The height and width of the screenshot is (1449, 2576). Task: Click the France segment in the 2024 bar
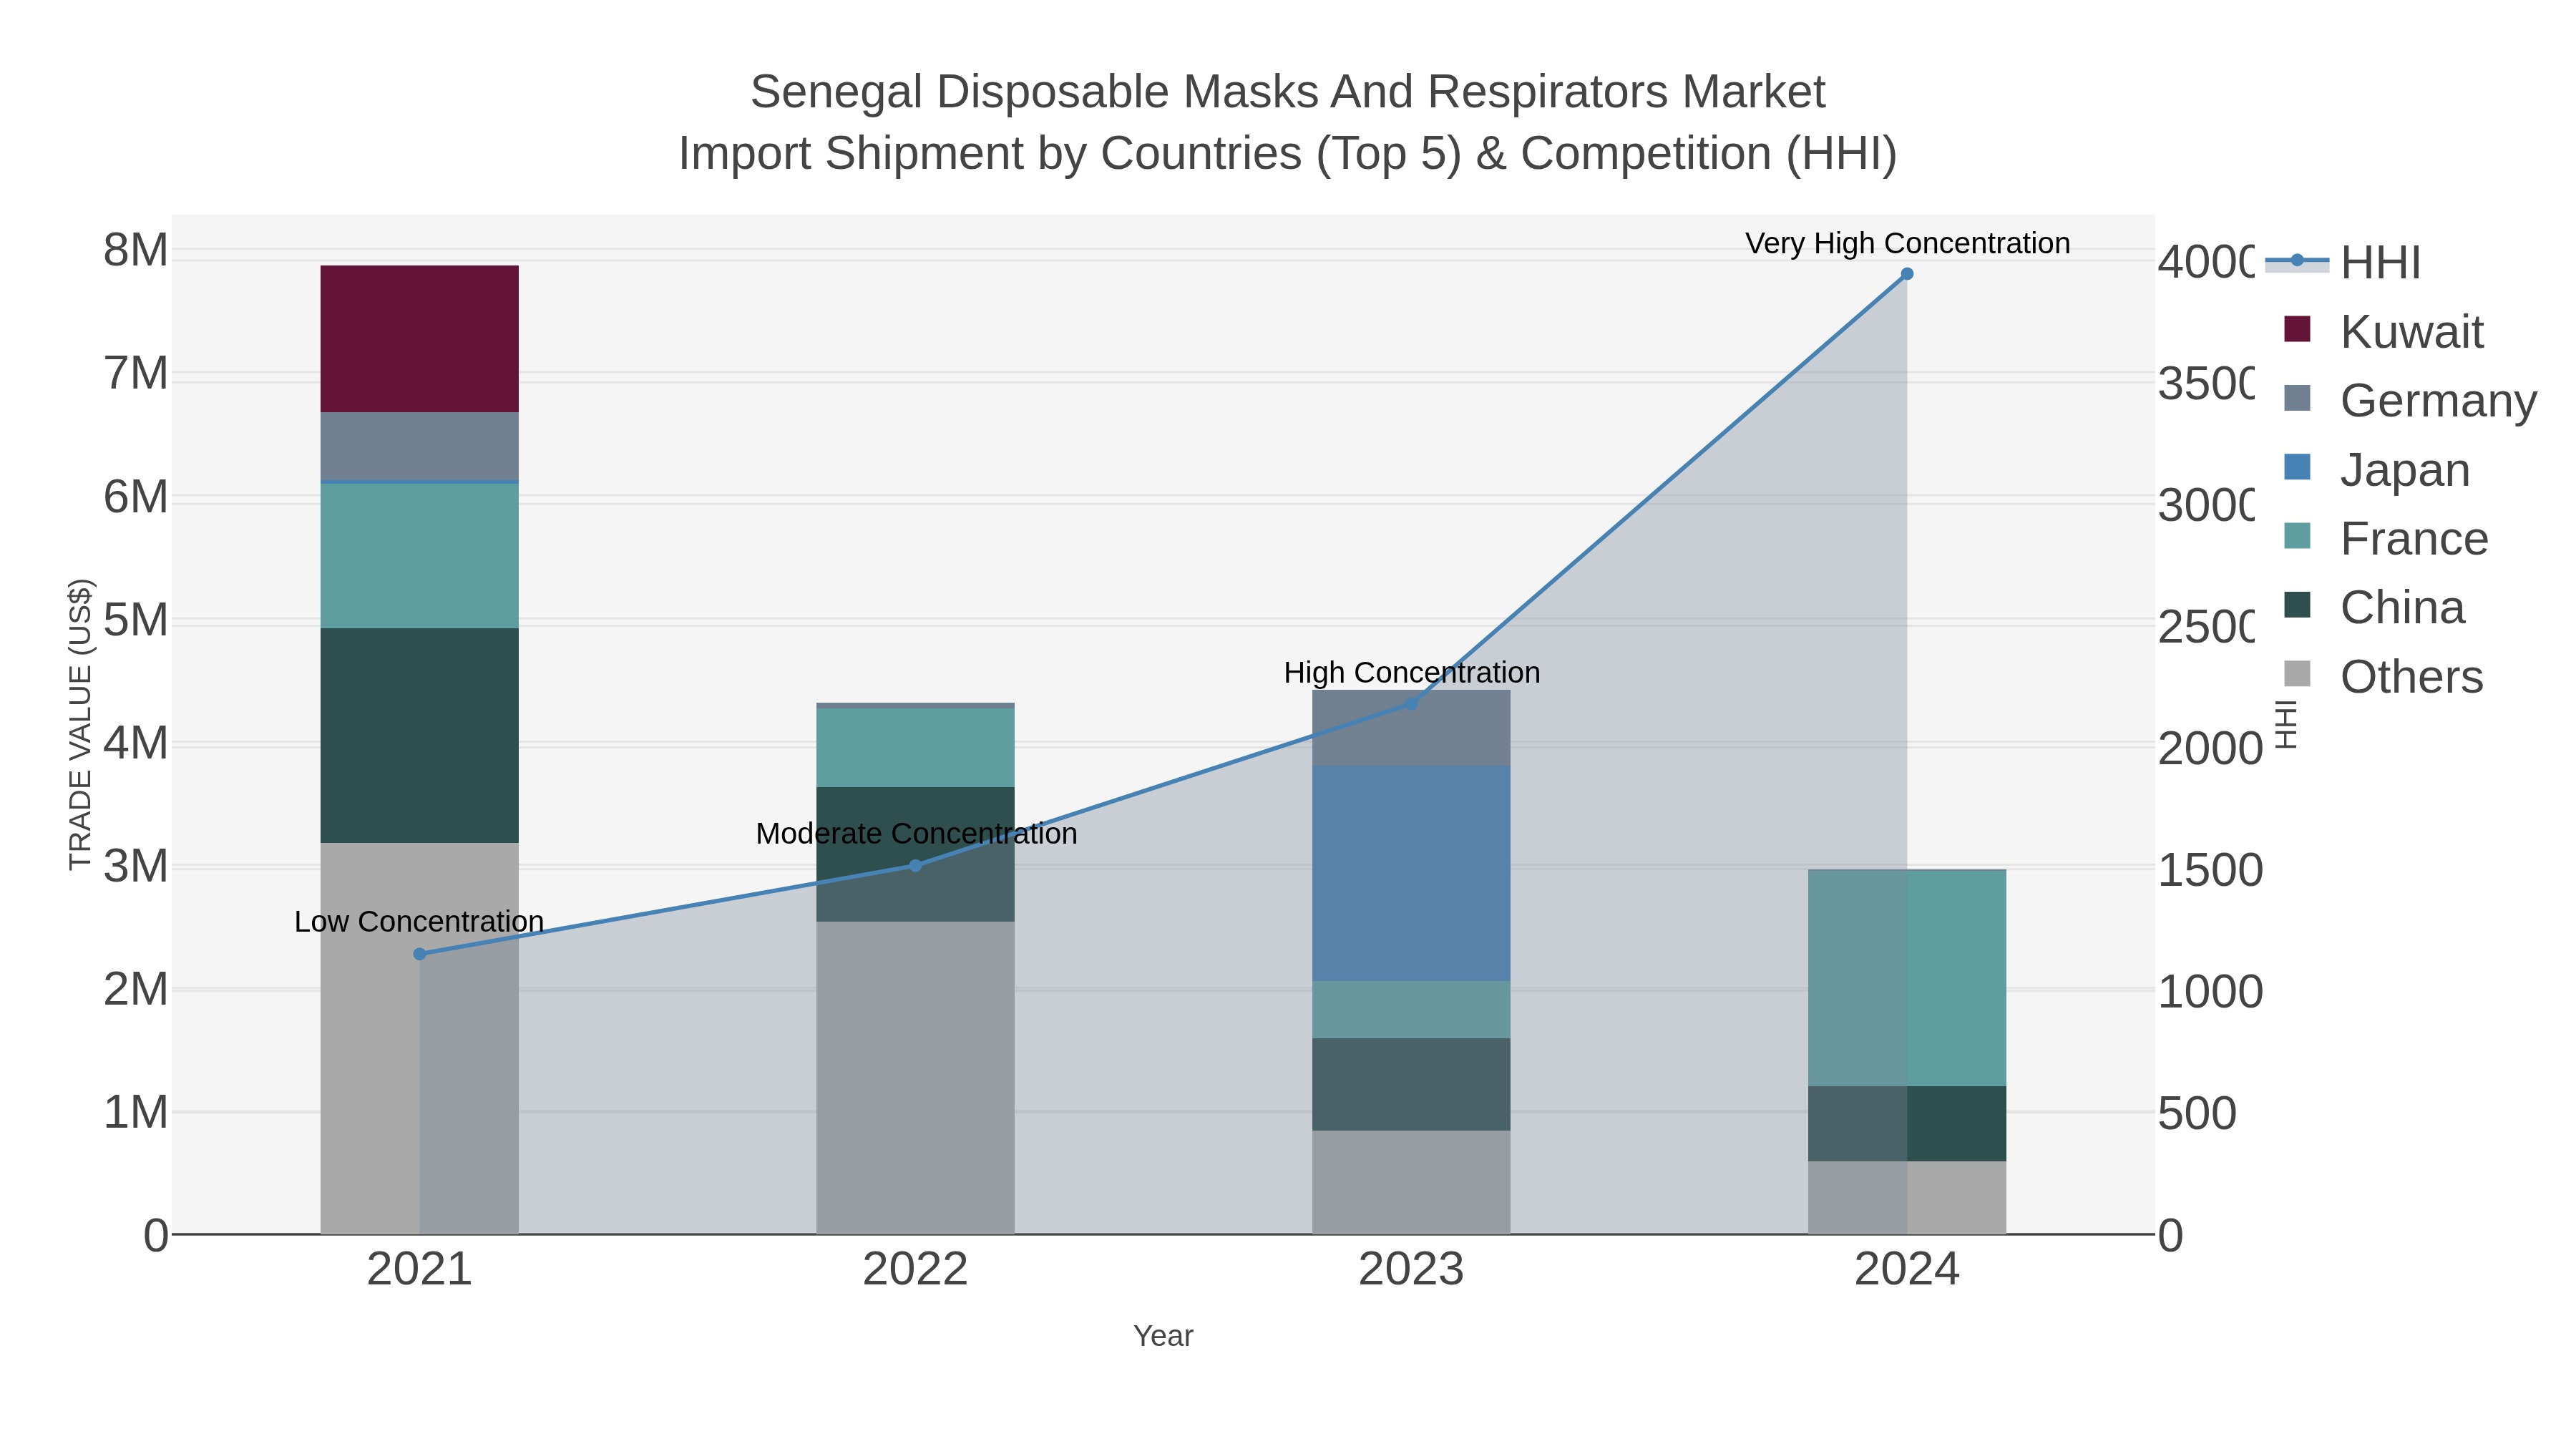pyautogui.click(x=1907, y=978)
